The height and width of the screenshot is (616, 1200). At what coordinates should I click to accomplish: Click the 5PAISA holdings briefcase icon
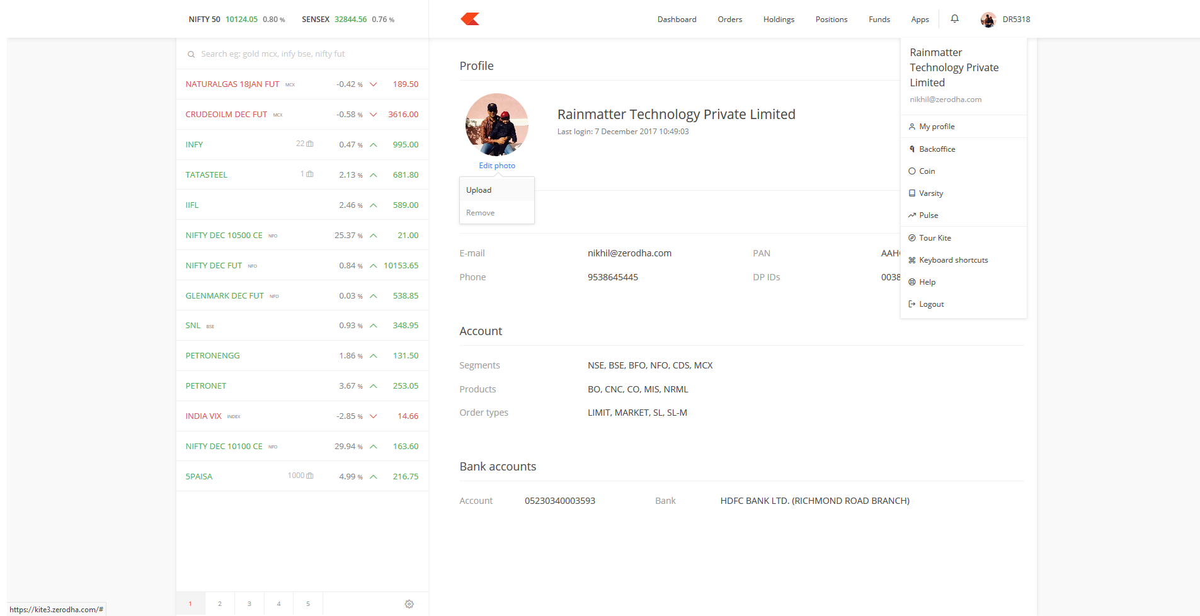310,476
